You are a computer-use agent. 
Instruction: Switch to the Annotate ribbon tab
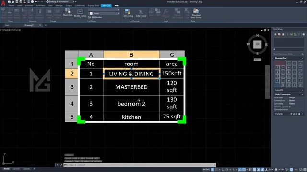[x=29, y=6]
